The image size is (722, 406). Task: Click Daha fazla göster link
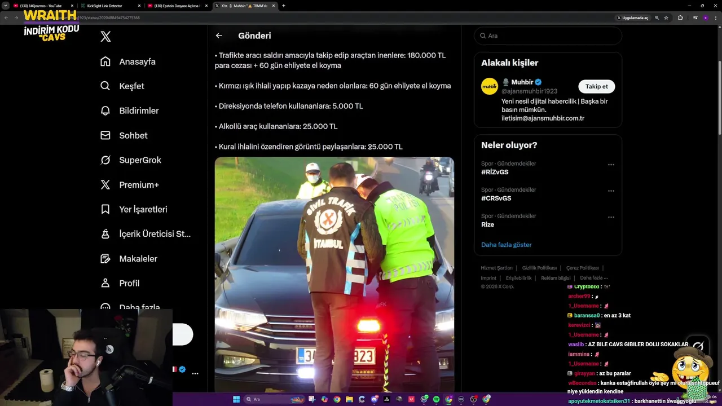click(506, 245)
